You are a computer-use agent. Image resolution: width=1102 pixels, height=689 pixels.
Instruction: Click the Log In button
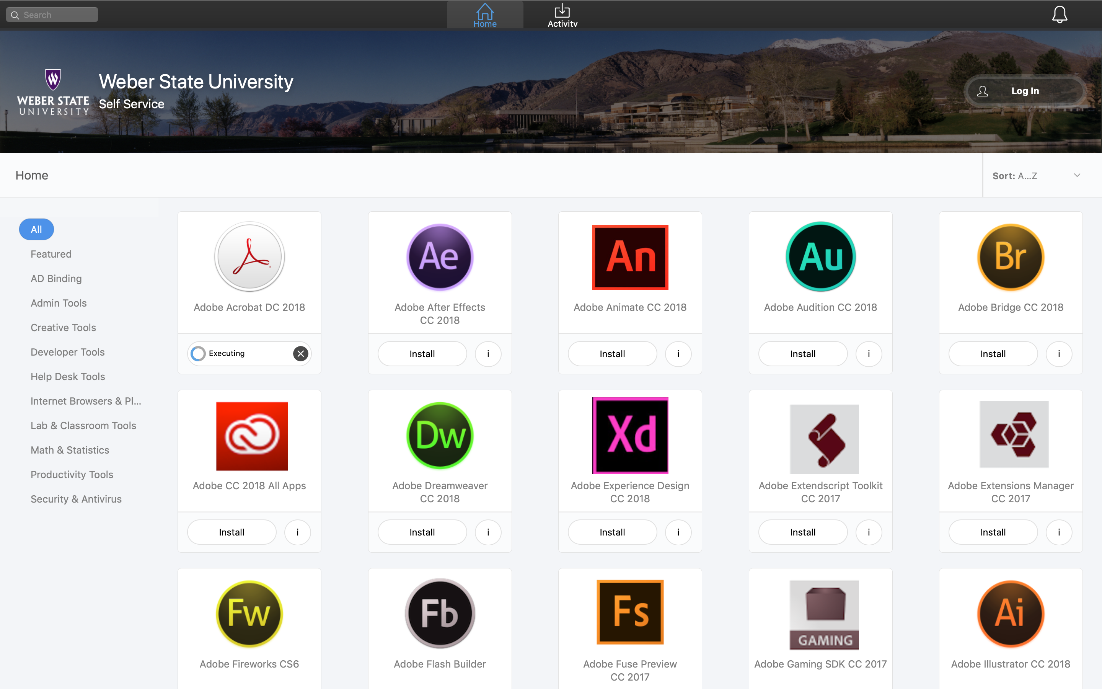[x=1025, y=91]
